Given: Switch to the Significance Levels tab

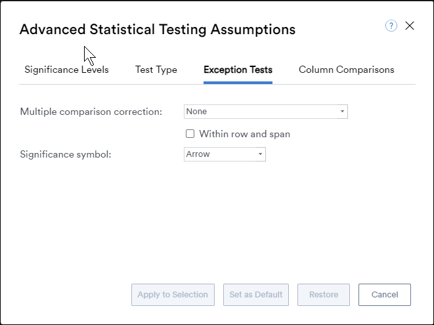Looking at the screenshot, I should point(66,70).
